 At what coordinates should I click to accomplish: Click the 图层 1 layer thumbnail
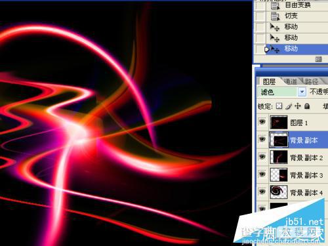tap(279, 122)
